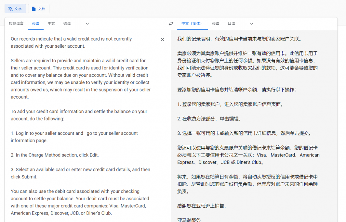346x222 pixels.
Task: Select 德语 as source language
Action: click(x=67, y=23)
